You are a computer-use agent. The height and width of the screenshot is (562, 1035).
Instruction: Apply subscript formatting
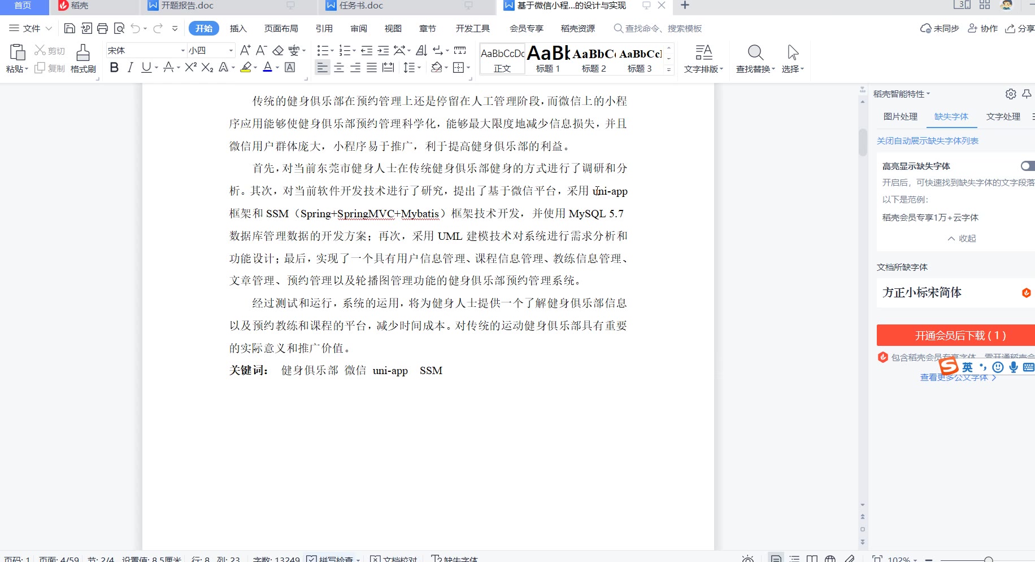click(x=207, y=67)
